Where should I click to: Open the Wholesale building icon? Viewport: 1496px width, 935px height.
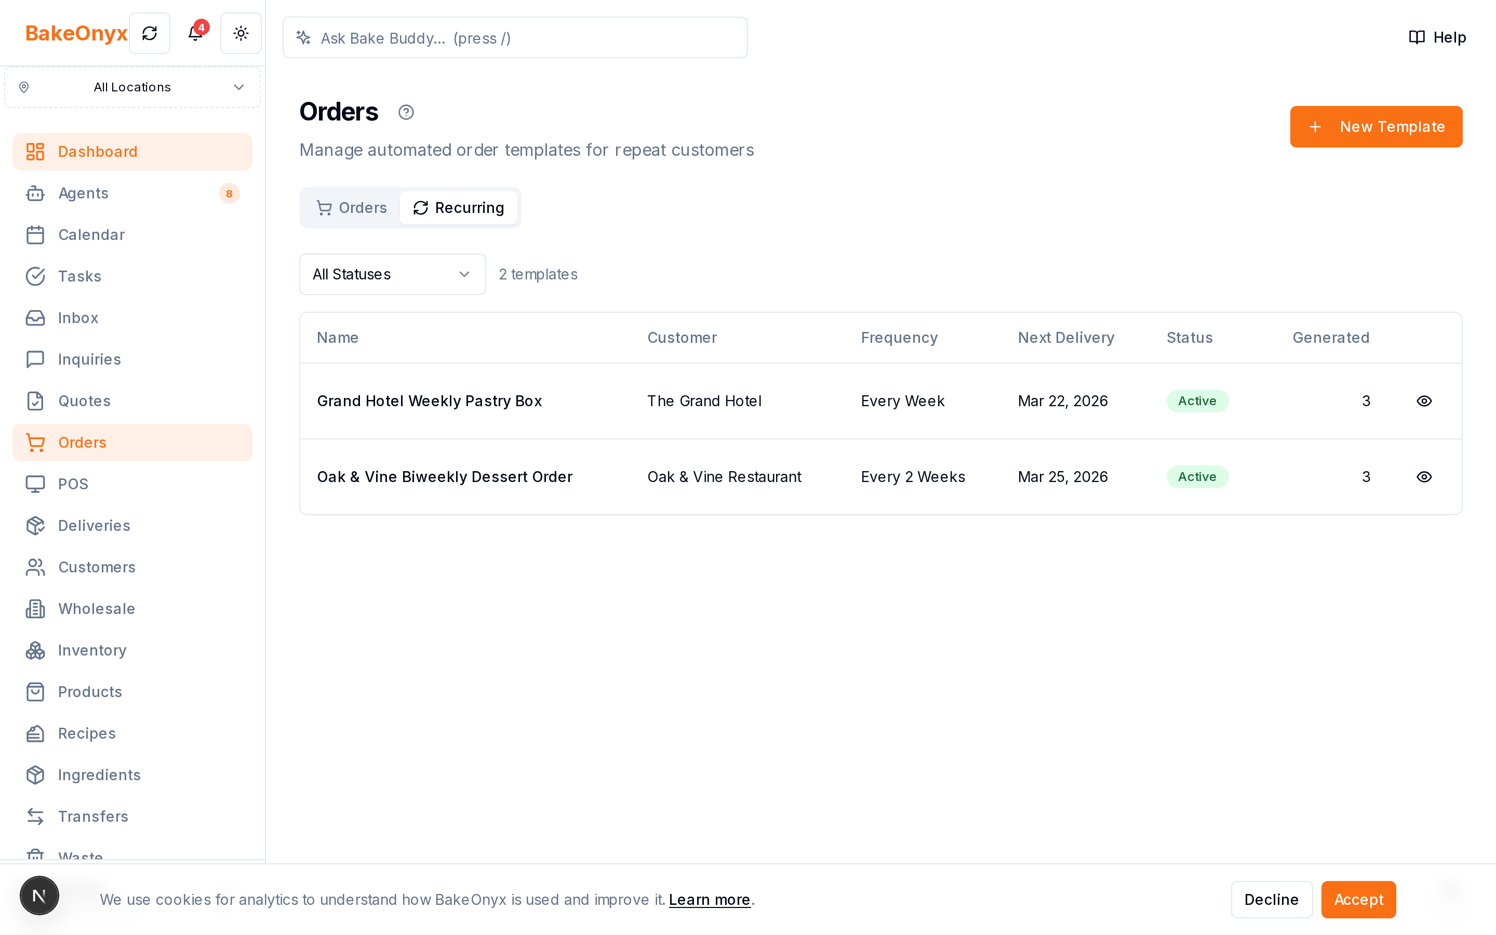pos(35,609)
